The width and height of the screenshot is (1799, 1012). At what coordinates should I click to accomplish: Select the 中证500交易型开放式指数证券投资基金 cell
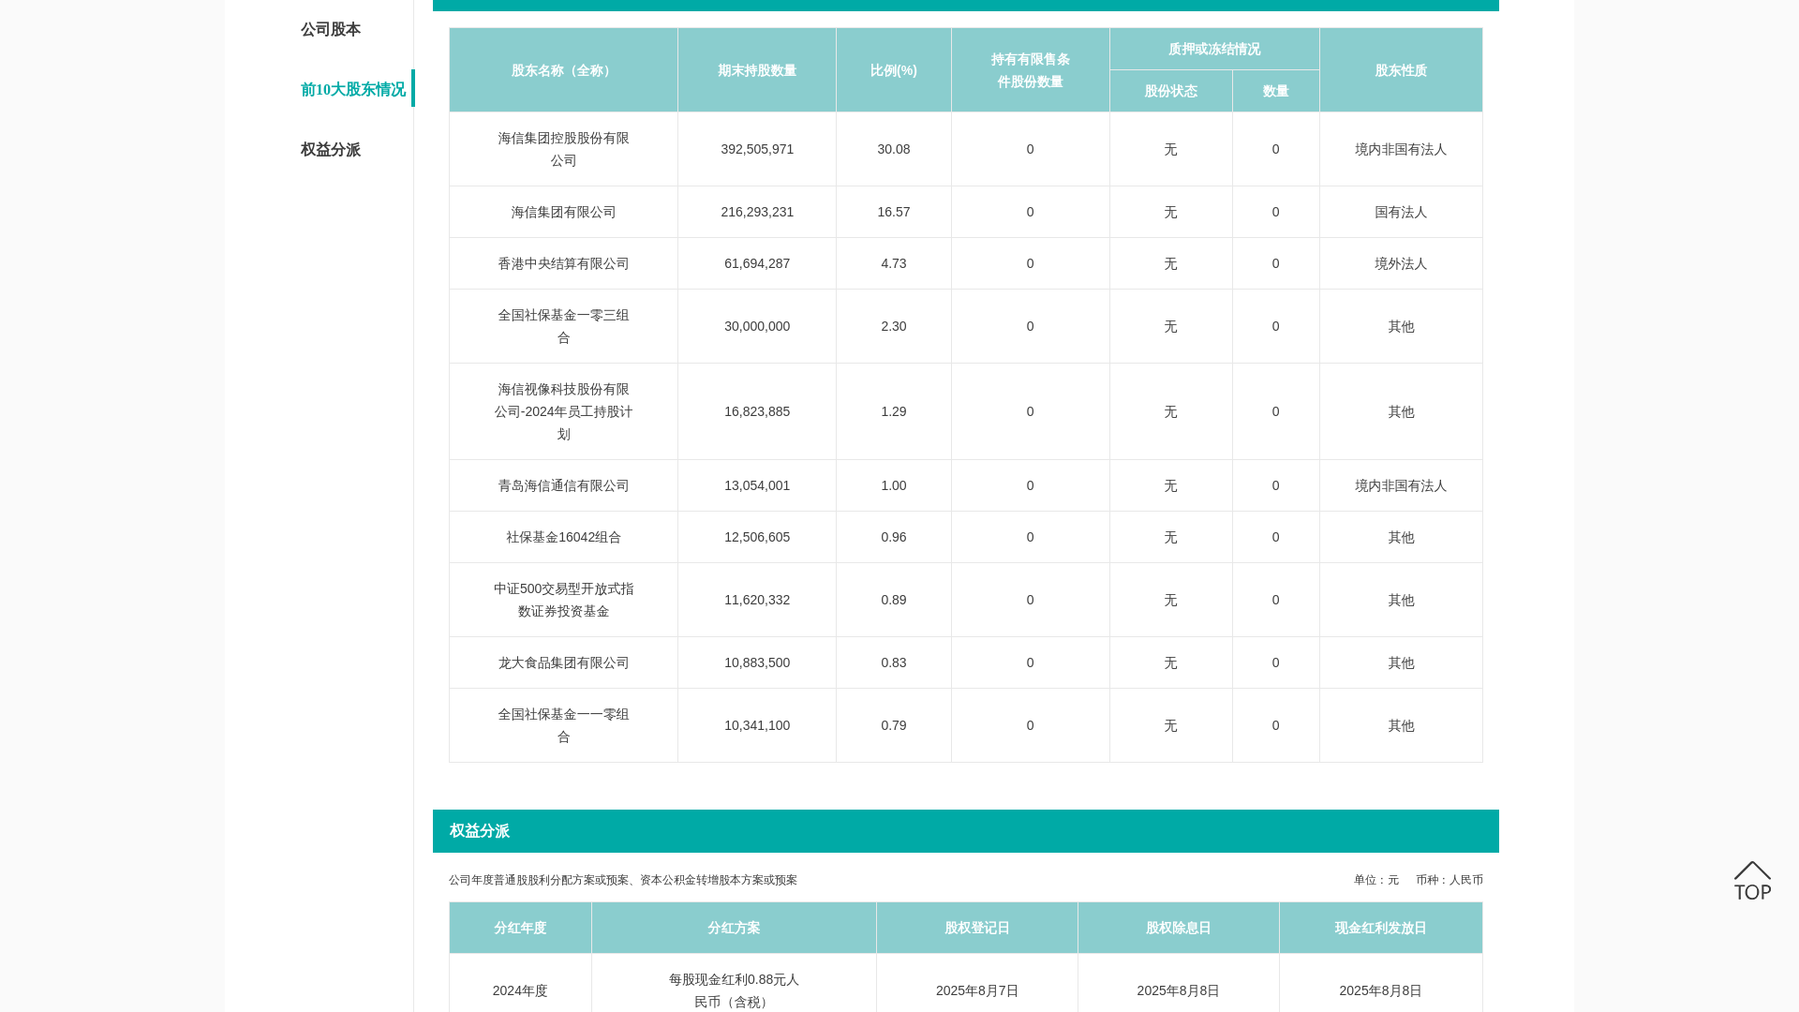(563, 600)
